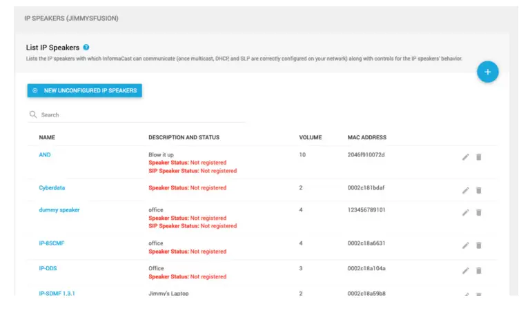Open the dummy speaker link

tap(59, 210)
